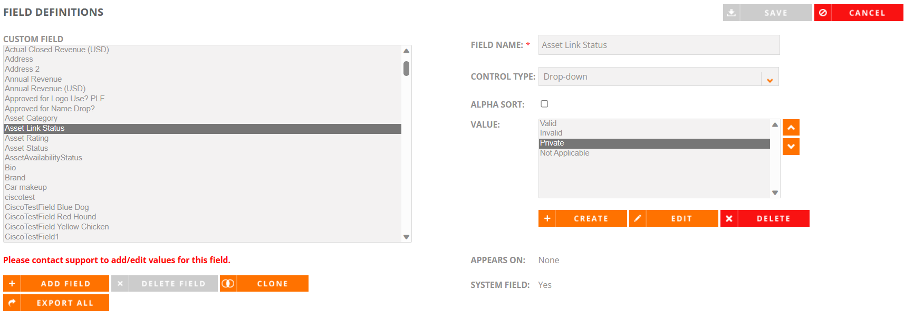The image size is (914, 318).
Task: Select the Address field entry
Action: tap(203, 59)
